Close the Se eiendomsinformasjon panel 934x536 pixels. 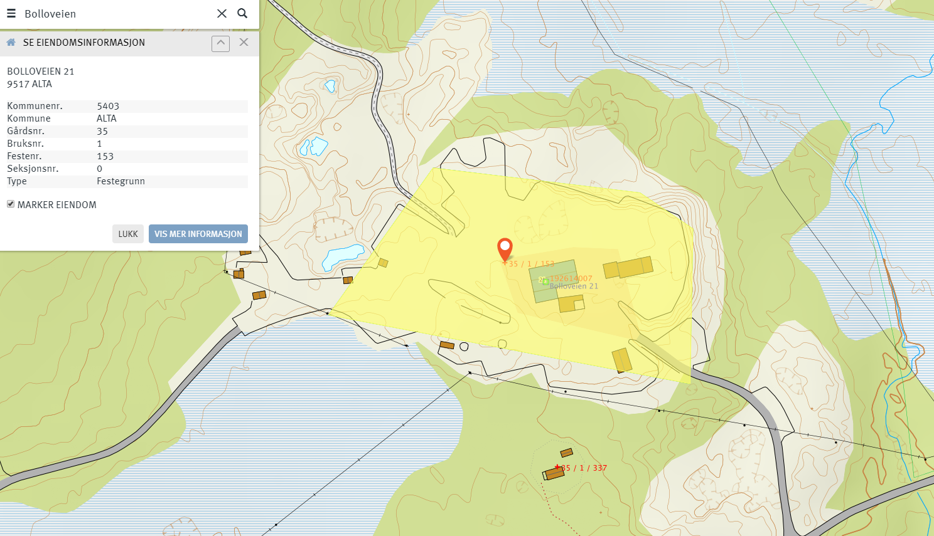[x=244, y=42]
